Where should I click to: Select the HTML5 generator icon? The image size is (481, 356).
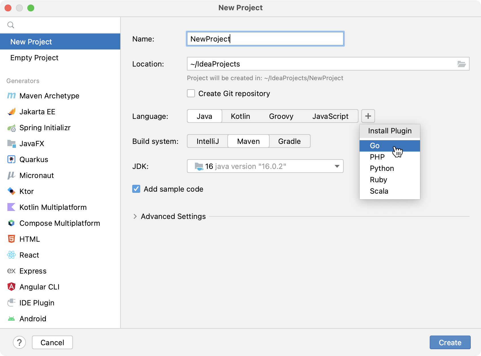[x=11, y=239]
